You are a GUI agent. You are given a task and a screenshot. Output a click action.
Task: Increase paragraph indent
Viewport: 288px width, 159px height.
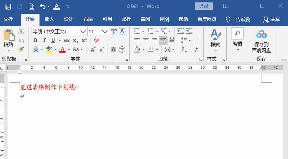point(189,31)
